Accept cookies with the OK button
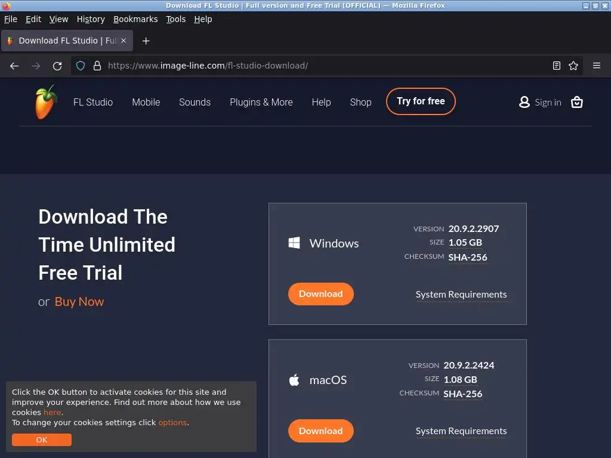 pyautogui.click(x=42, y=440)
